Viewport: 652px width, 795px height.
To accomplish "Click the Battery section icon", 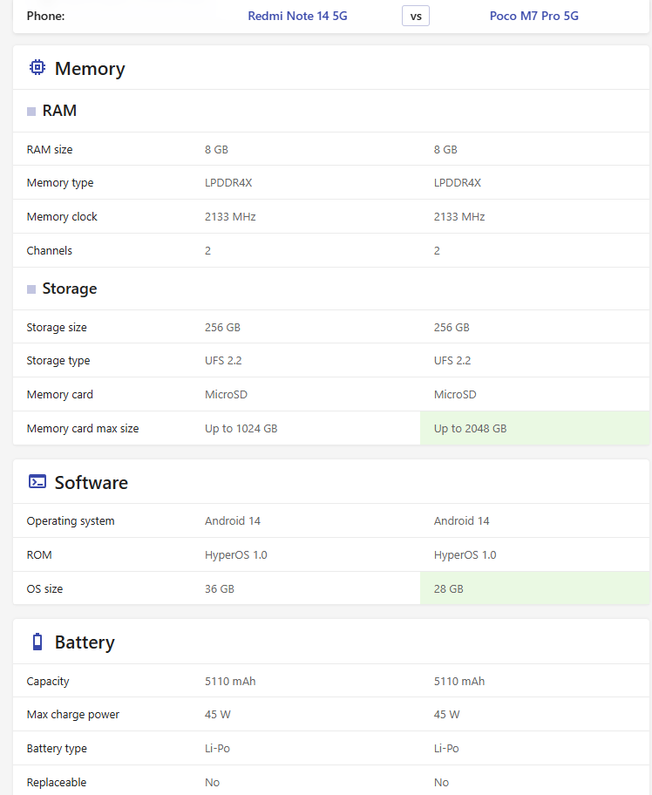I will pyautogui.click(x=37, y=642).
